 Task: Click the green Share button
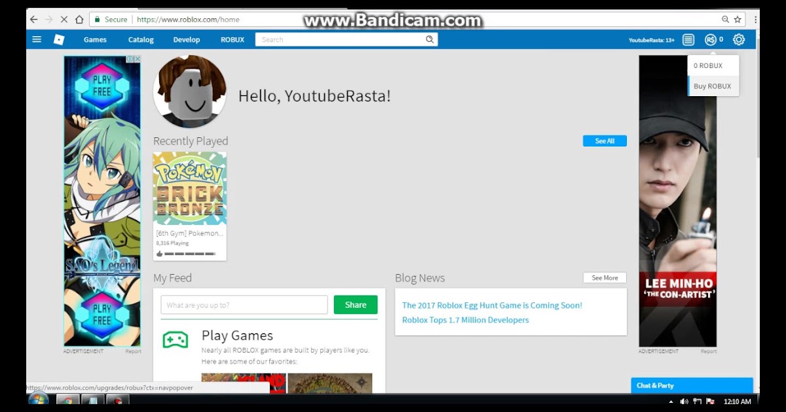coord(356,305)
